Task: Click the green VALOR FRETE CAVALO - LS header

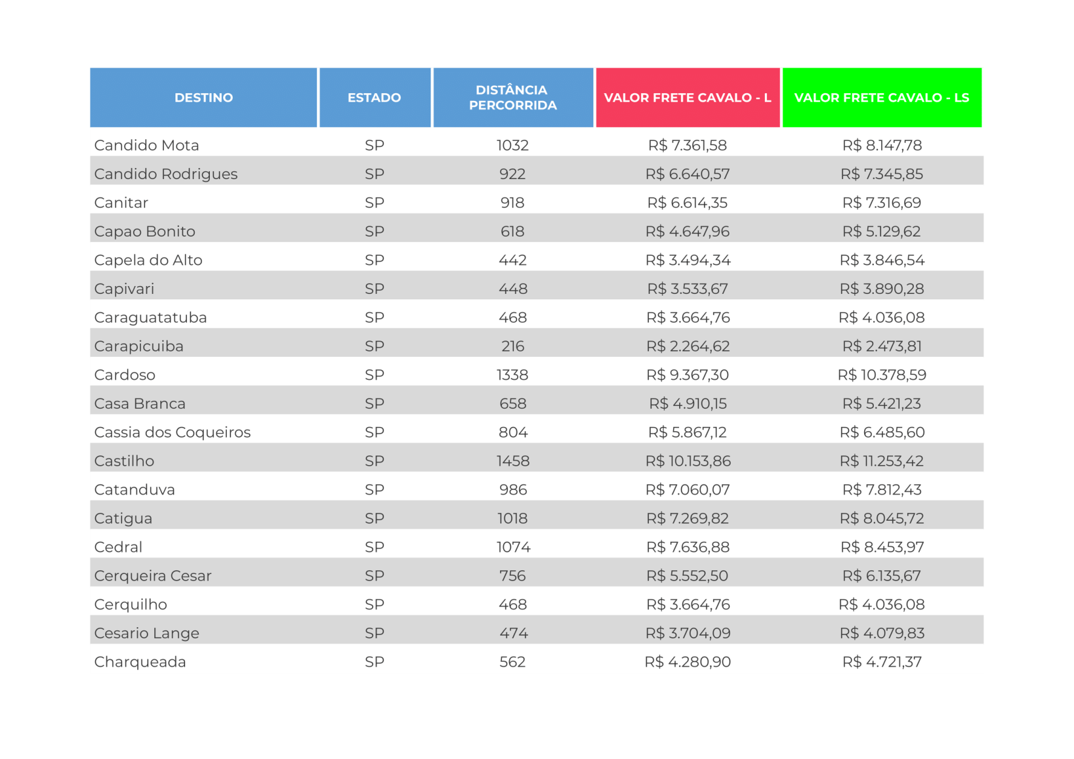Action: 882,97
